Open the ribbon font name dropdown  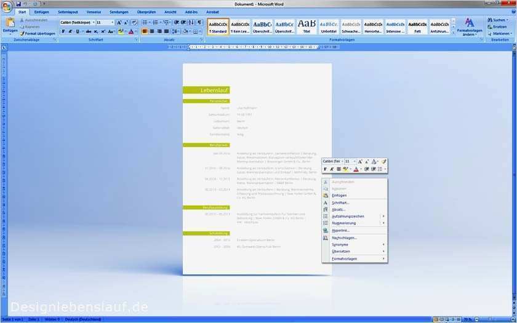pyautogui.click(x=94, y=22)
